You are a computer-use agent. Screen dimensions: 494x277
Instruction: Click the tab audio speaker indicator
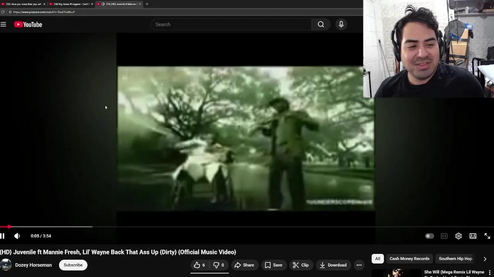tap(103, 4)
